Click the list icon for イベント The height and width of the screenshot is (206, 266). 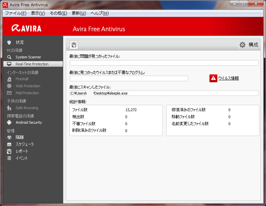9,158
